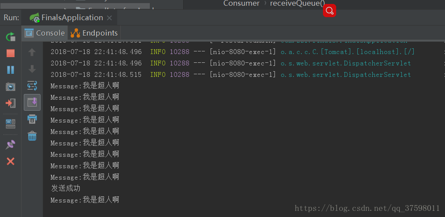The width and height of the screenshot is (445, 217).
Task: Switch to the Endpoints tab
Action: coord(94,33)
